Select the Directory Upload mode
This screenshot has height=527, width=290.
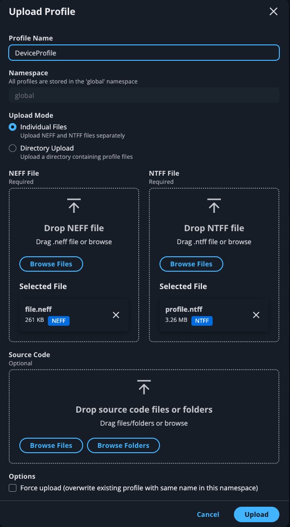coord(12,148)
